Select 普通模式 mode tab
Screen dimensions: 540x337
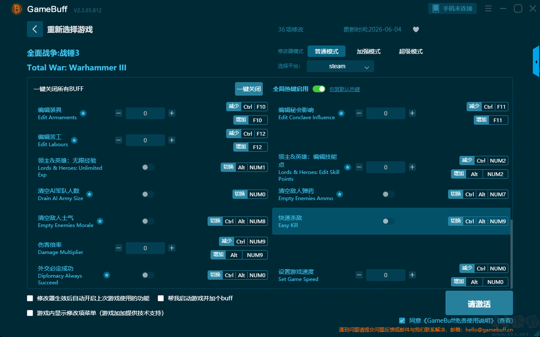pyautogui.click(x=327, y=51)
